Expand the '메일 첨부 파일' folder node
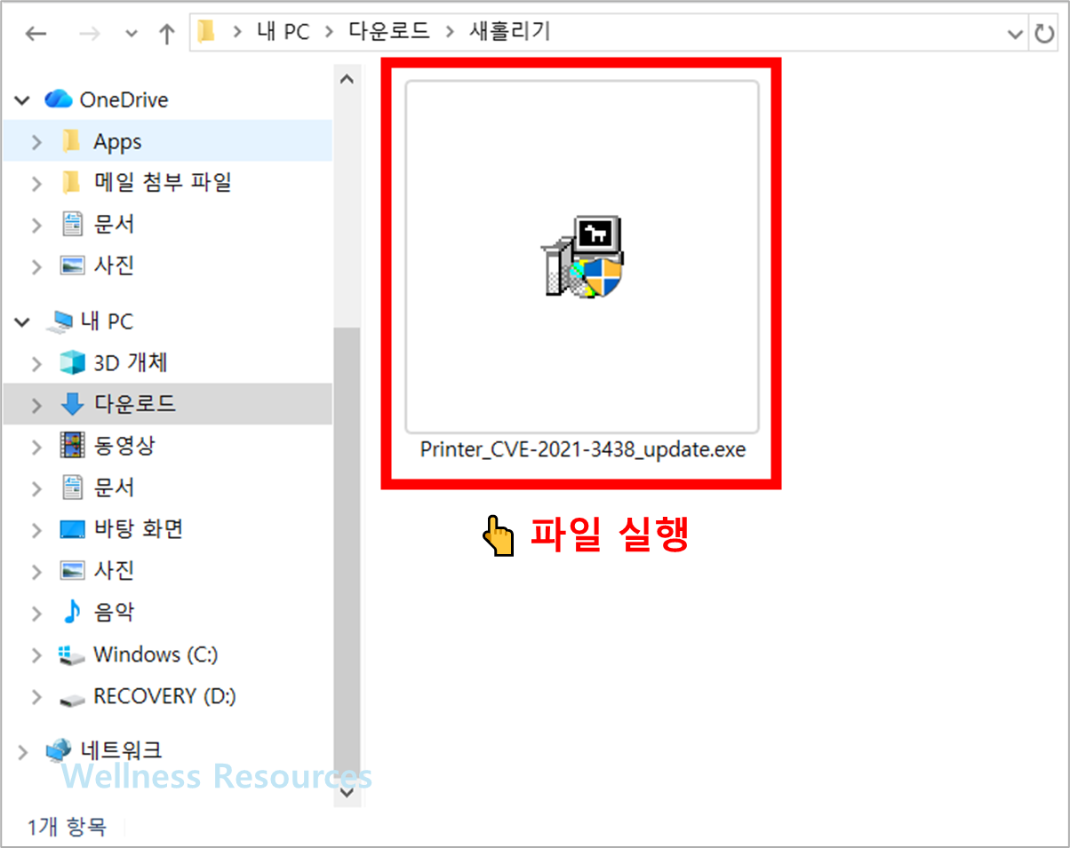 [x=36, y=183]
